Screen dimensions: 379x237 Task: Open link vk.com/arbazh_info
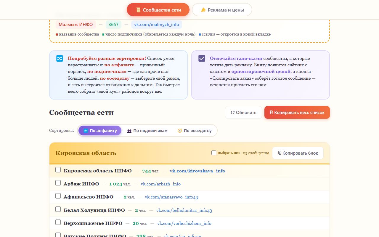160,184
